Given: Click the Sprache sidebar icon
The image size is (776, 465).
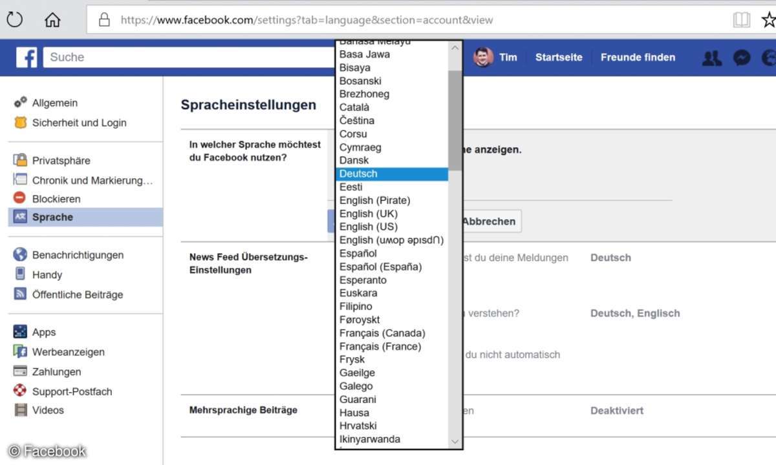Looking at the screenshot, I should pos(20,217).
